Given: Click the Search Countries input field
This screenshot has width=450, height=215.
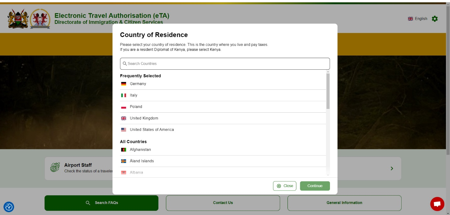Looking at the screenshot, I should coord(225,64).
